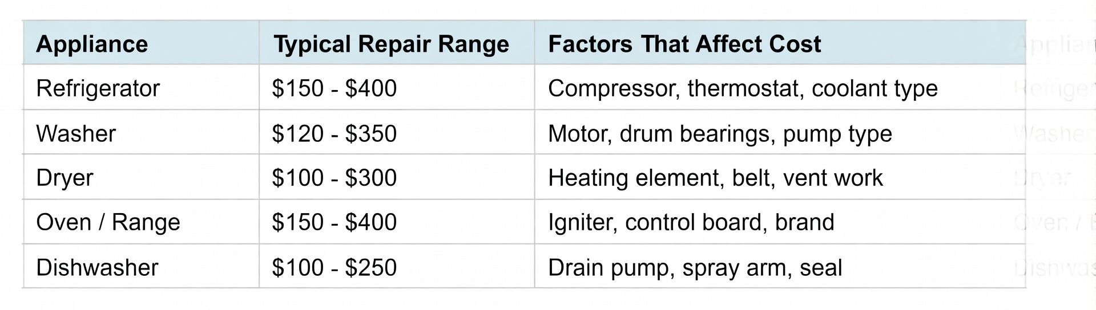Click the Typical Repair Range header

[391, 44]
